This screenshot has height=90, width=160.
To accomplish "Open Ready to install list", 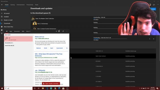I will point(8,20).
